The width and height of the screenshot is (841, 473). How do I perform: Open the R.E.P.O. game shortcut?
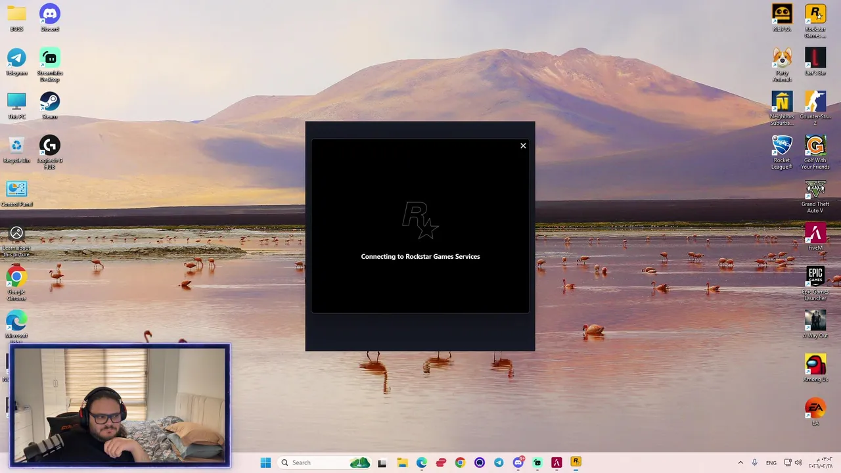pos(782,17)
